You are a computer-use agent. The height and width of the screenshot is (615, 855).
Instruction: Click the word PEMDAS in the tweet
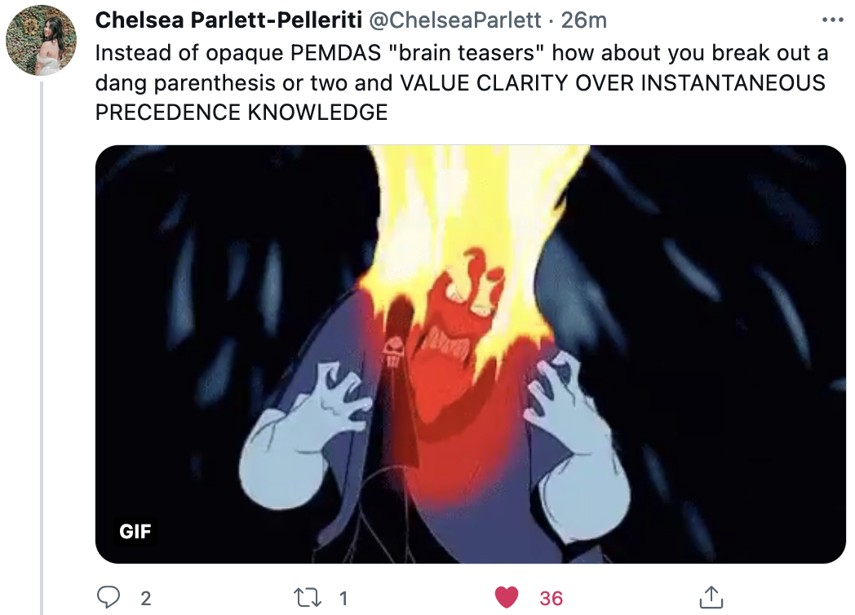pos(336,54)
